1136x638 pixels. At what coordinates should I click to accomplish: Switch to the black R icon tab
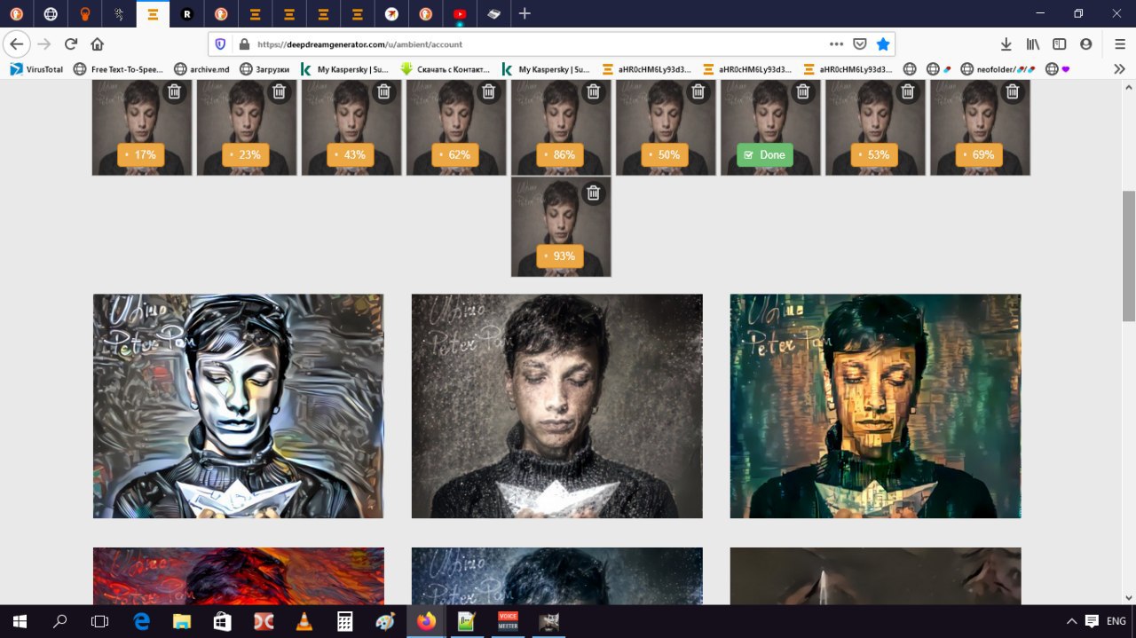[187, 14]
